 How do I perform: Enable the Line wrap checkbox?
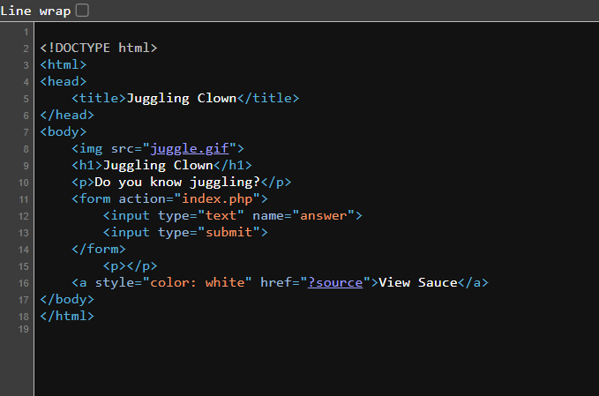point(82,11)
